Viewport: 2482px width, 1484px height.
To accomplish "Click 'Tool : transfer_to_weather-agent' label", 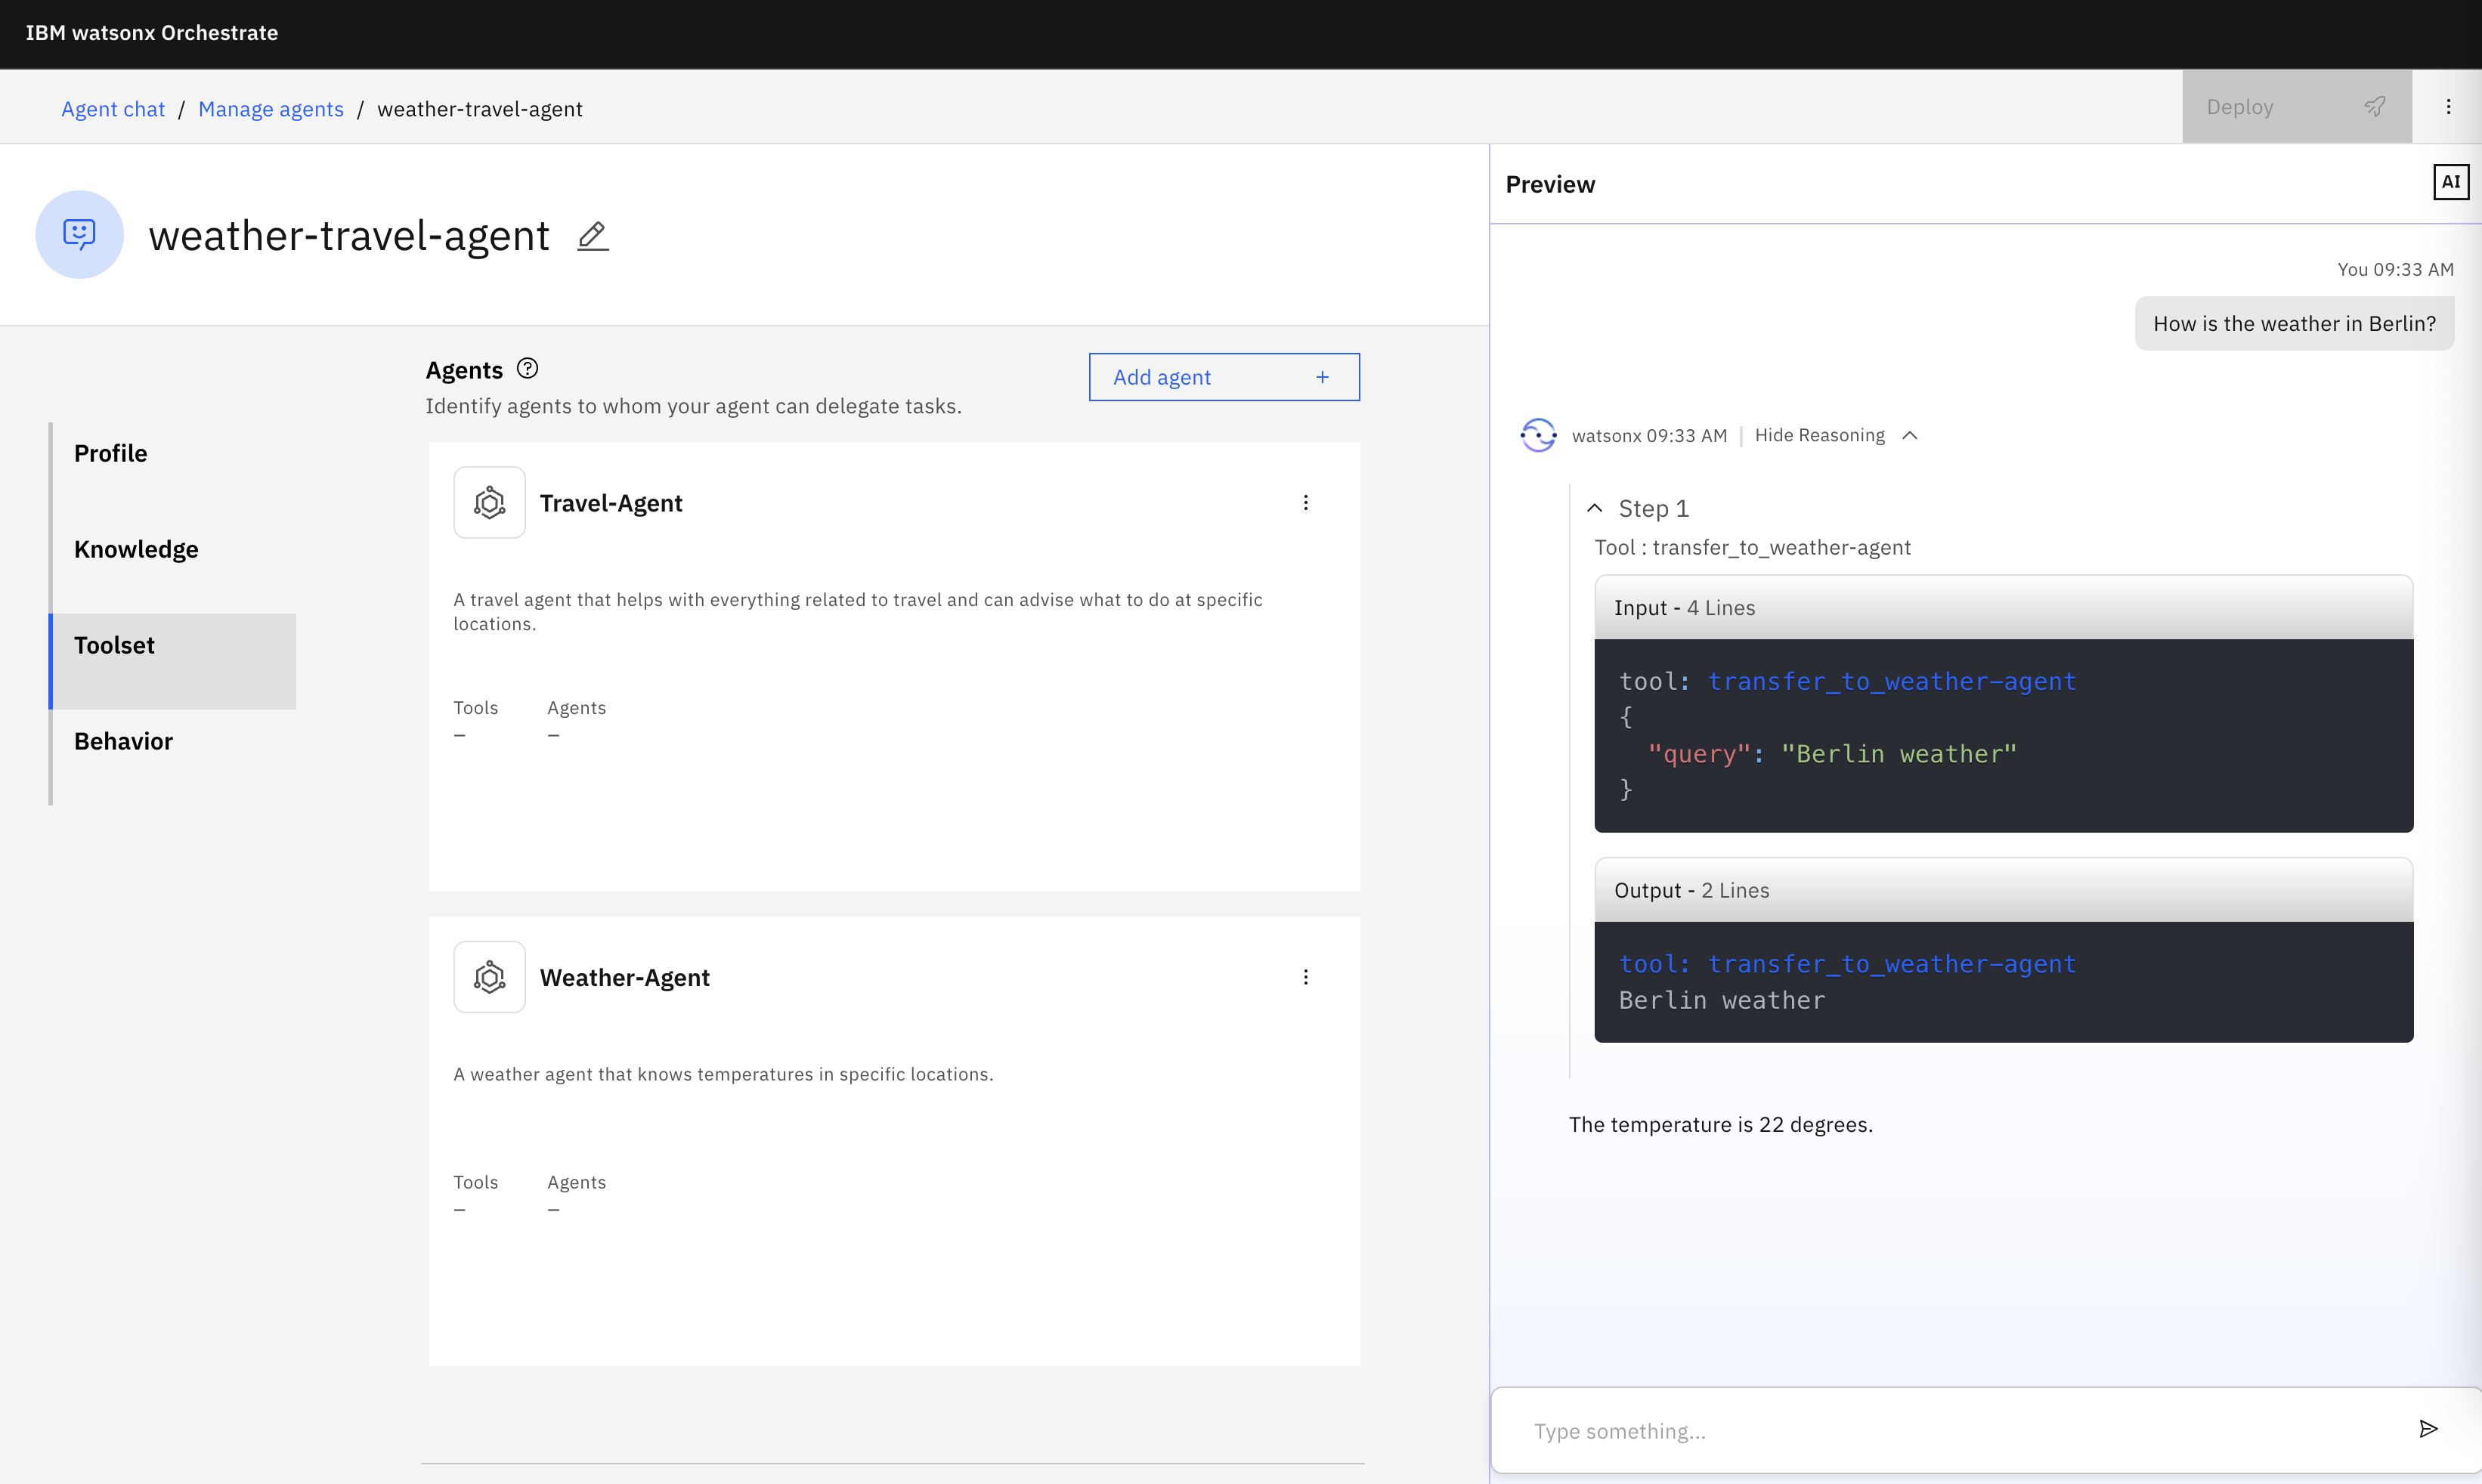I will 1752,547.
